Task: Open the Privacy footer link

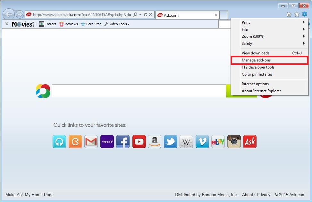Action: (264, 195)
